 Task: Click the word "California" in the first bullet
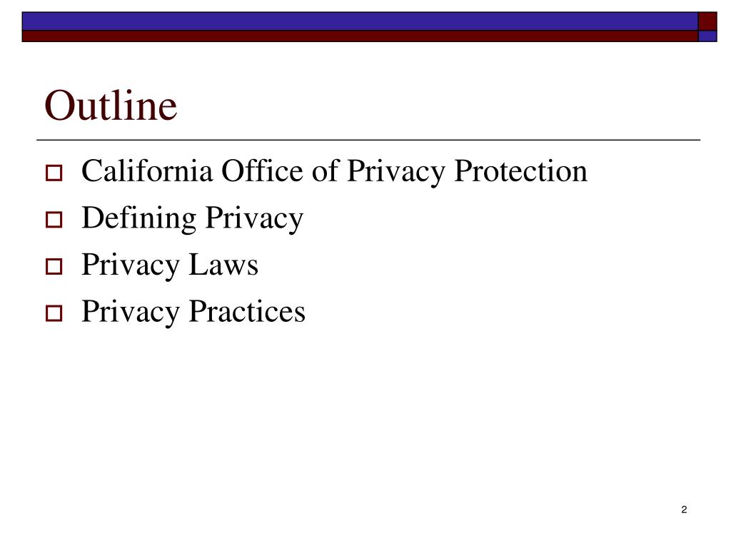pos(147,171)
